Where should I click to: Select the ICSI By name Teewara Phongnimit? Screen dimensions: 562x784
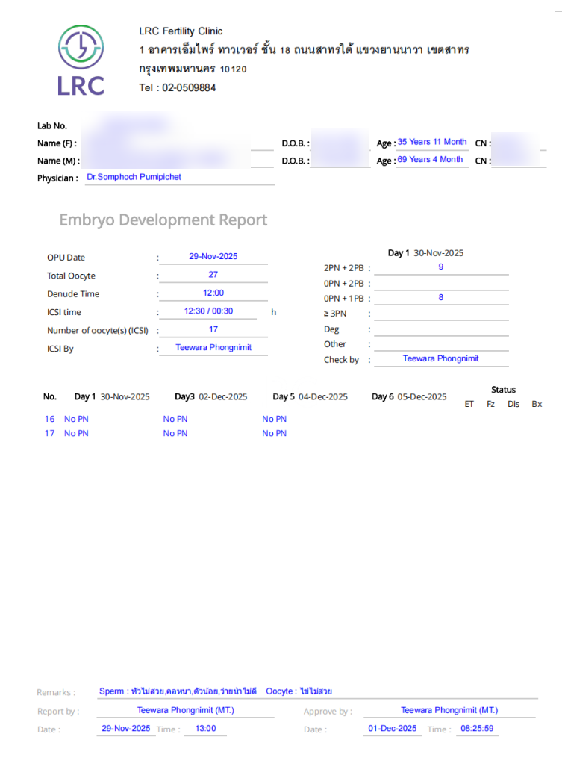coord(213,347)
